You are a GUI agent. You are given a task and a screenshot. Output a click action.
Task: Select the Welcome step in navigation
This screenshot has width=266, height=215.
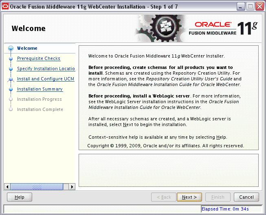[27, 48]
